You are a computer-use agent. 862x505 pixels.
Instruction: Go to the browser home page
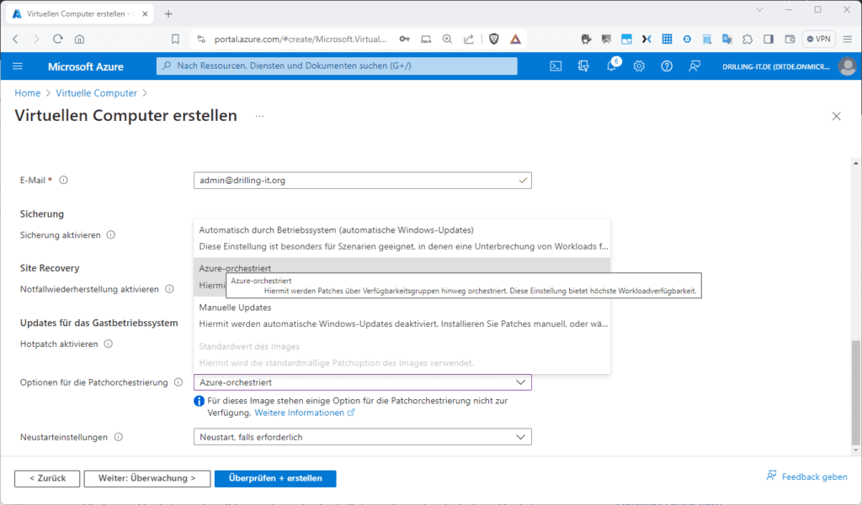pyautogui.click(x=80, y=39)
